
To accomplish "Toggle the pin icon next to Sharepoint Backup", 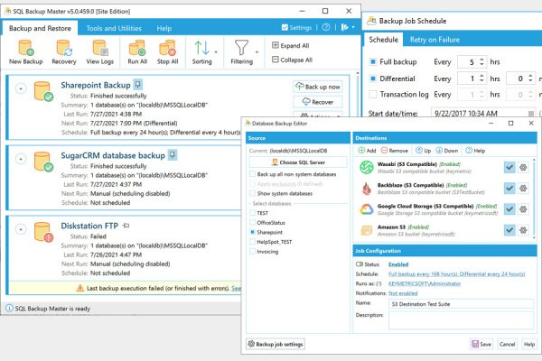I will pyautogui.click(x=138, y=85).
